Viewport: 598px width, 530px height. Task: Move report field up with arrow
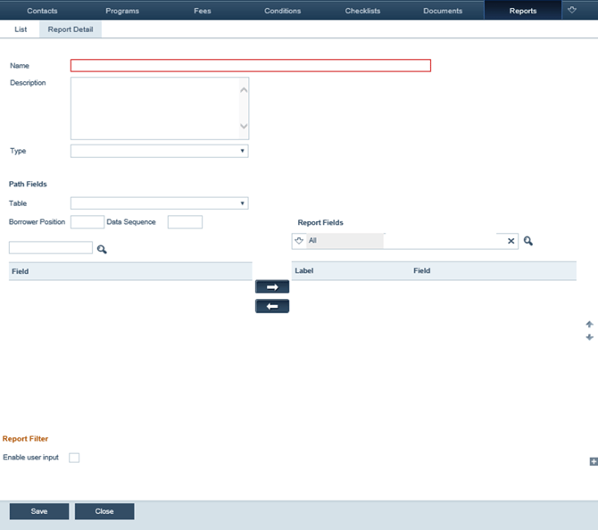[589, 324]
